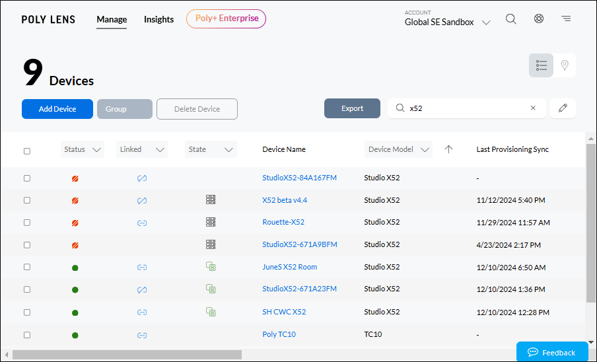
Task: Open the Feedback button
Action: coord(552,352)
